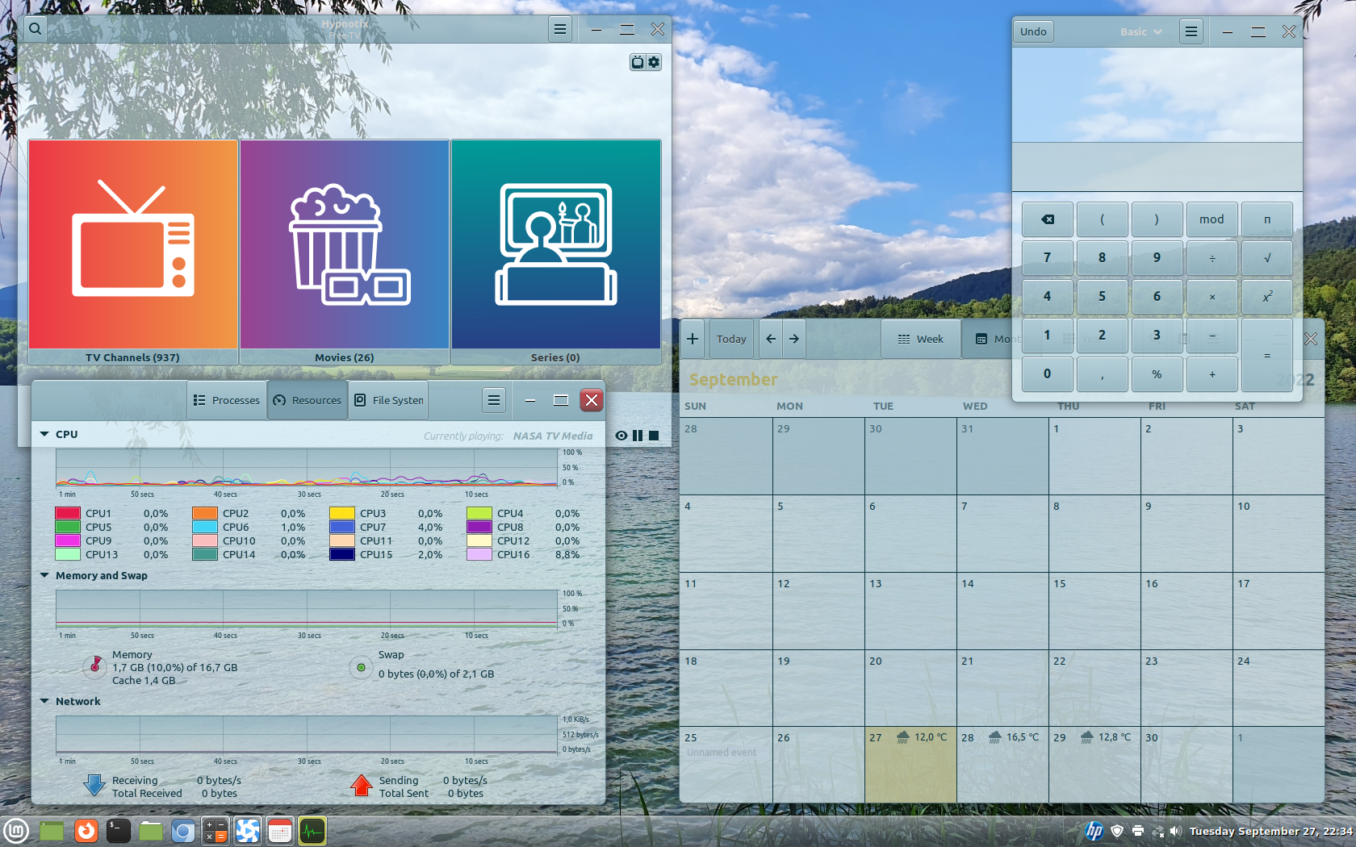Change the CPU15 graph color swatch

tap(342, 554)
